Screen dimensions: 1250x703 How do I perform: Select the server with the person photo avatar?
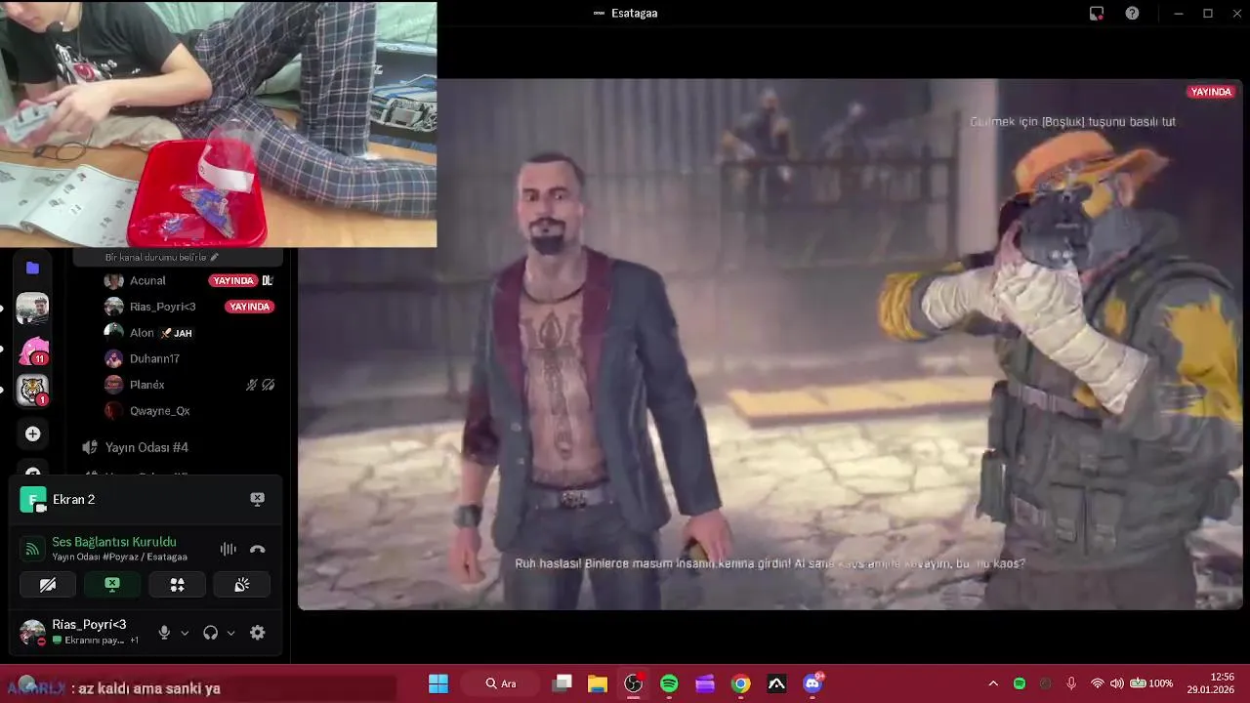(x=32, y=309)
